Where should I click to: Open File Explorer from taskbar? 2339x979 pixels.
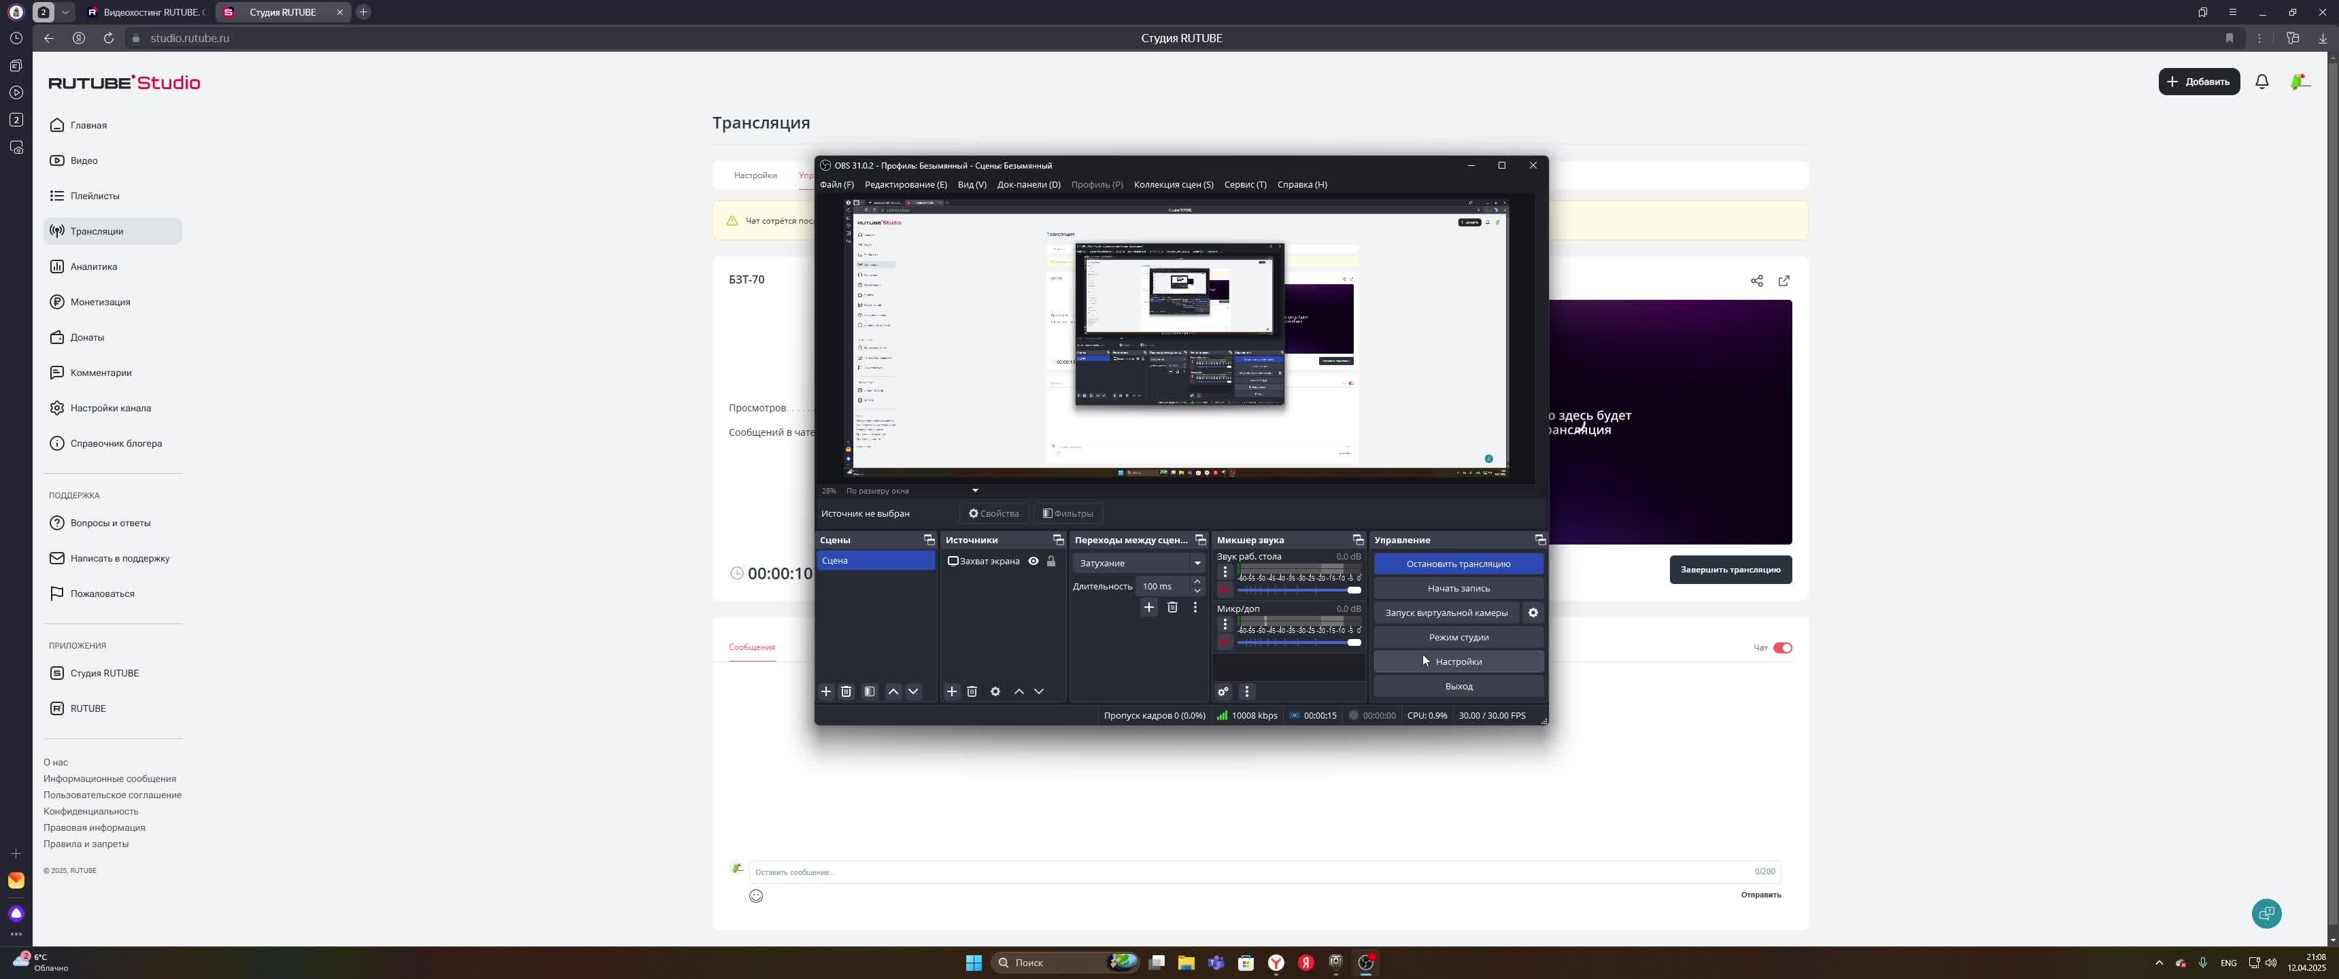click(x=1186, y=963)
